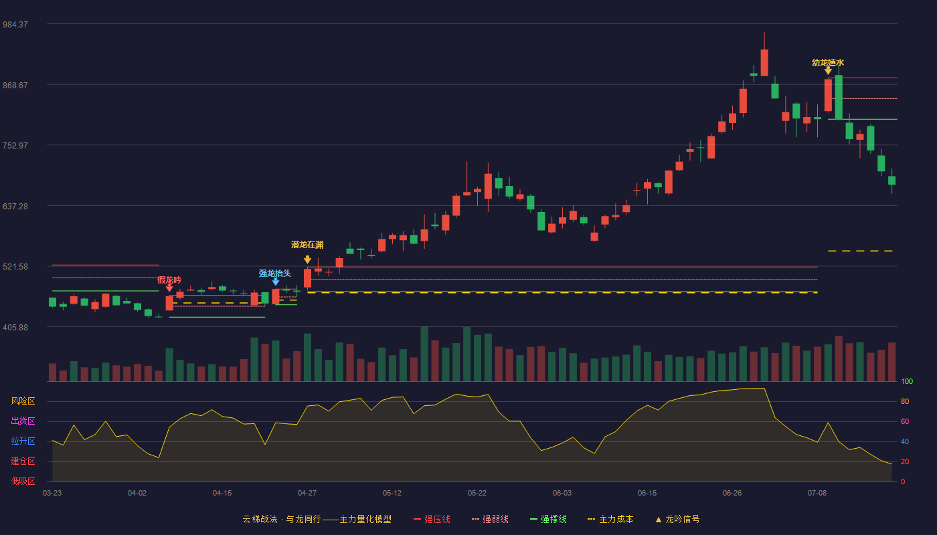
Task: Click the 强龙抬头 blue arrow marker
Action: click(275, 282)
